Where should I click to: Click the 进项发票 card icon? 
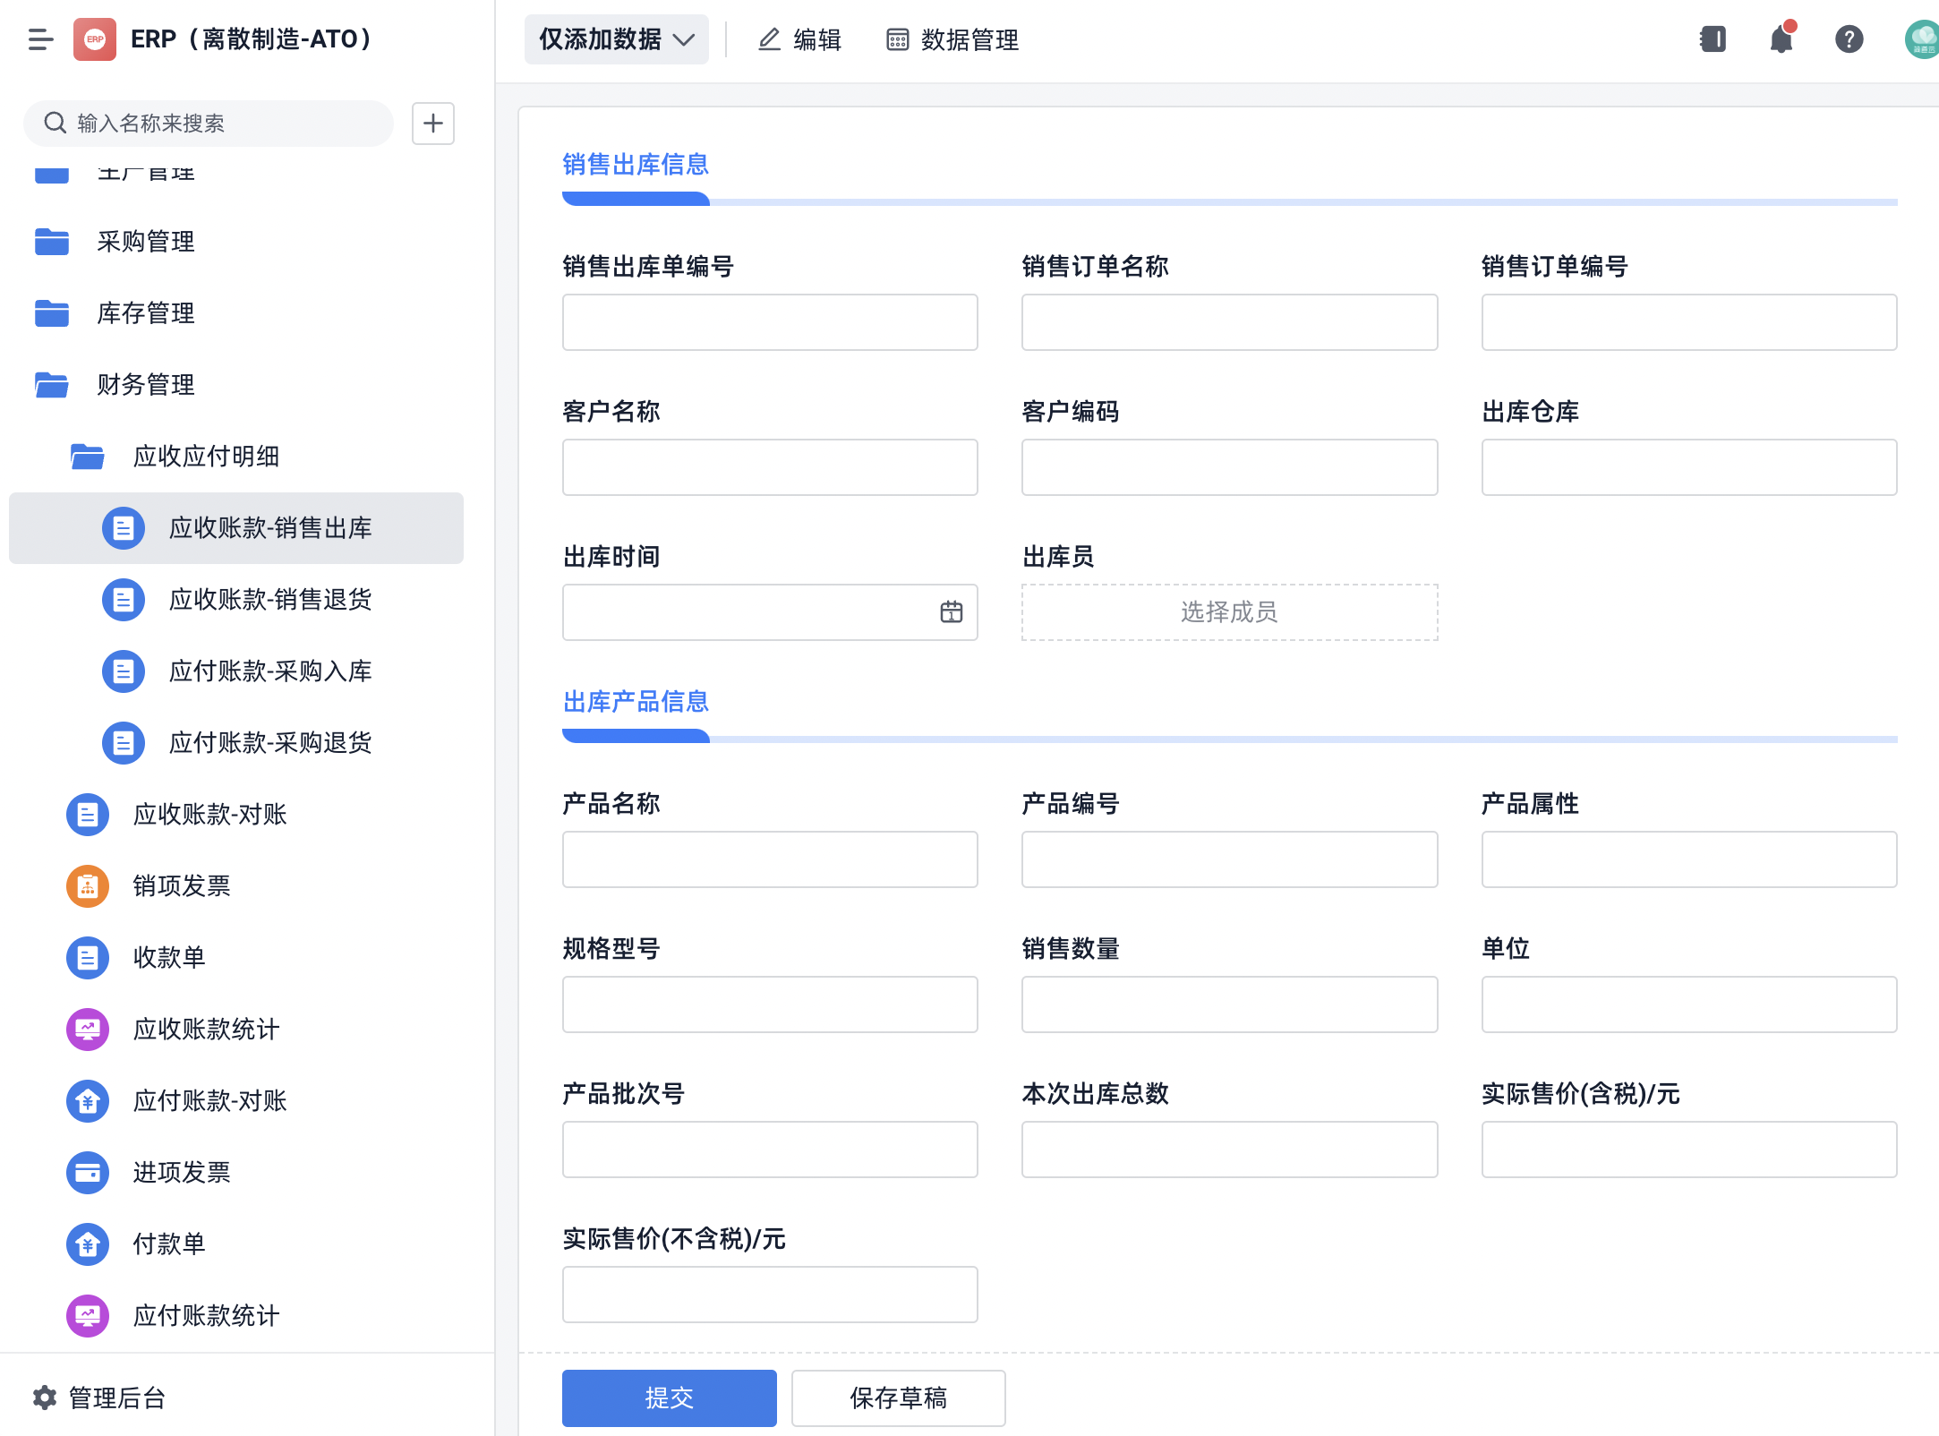point(88,1173)
